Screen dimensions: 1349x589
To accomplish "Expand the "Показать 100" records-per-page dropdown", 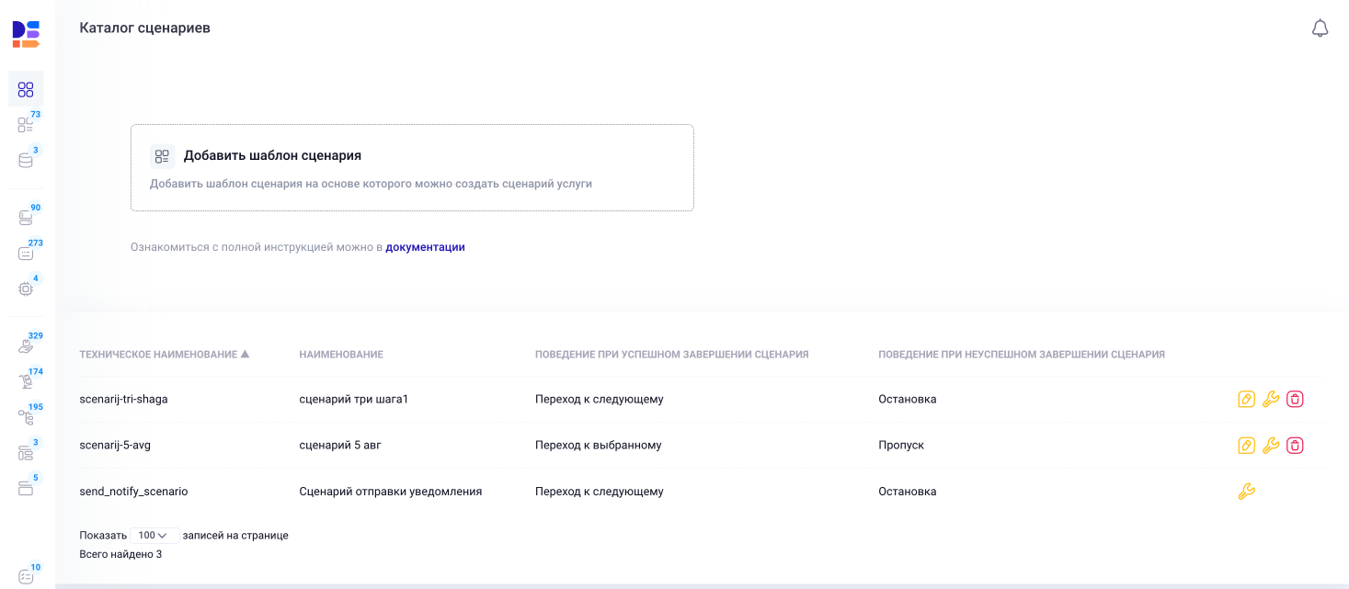I will pos(153,535).
